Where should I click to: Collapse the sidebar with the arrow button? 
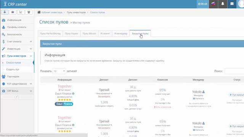pos(17,97)
